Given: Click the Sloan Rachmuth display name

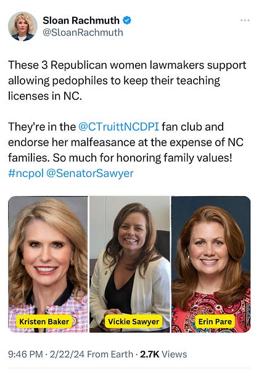Looking at the screenshot, I should click(x=81, y=20).
